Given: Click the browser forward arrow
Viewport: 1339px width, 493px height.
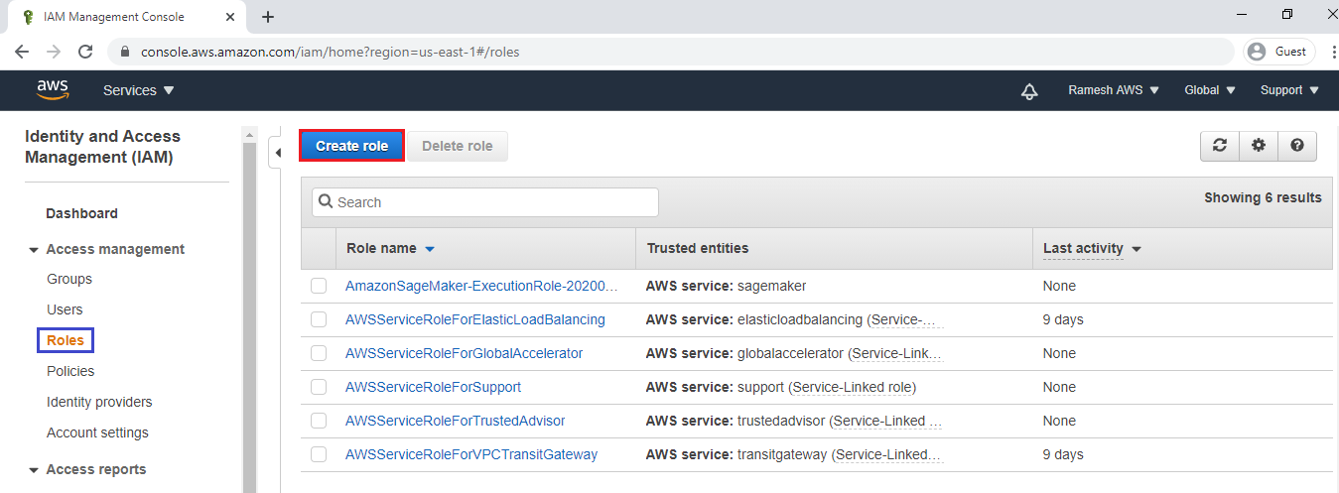Looking at the screenshot, I should [54, 52].
